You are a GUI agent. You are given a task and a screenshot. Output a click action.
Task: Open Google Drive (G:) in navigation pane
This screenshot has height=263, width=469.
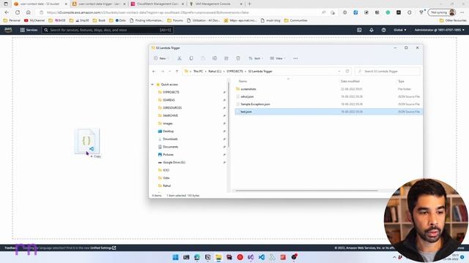(174, 162)
